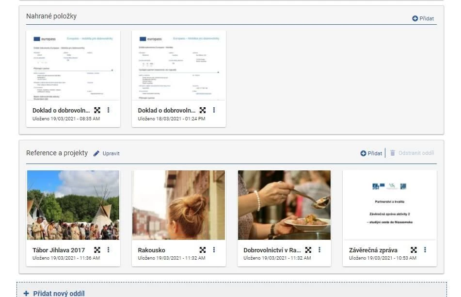
Task: Click the Odstranit oddíl trash icon
Action: [393, 153]
